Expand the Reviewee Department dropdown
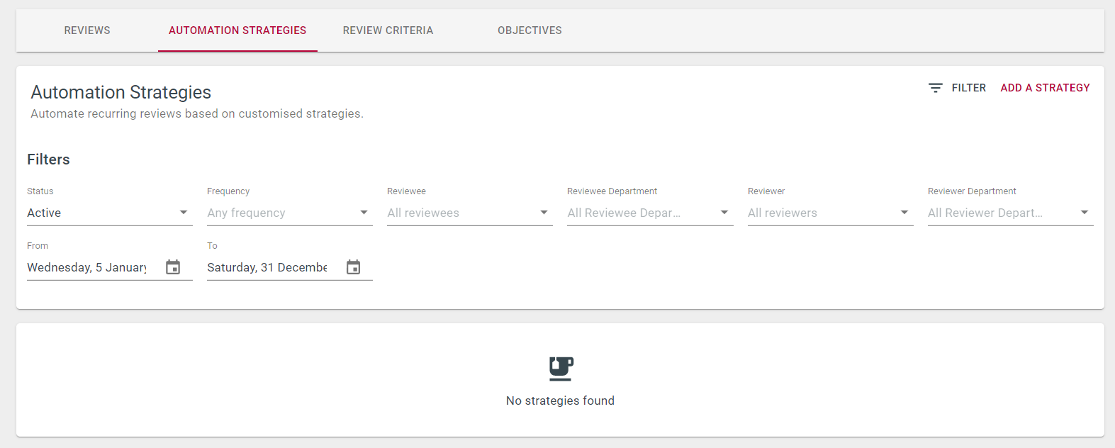Viewport: 1115px width, 448px height. pos(650,213)
